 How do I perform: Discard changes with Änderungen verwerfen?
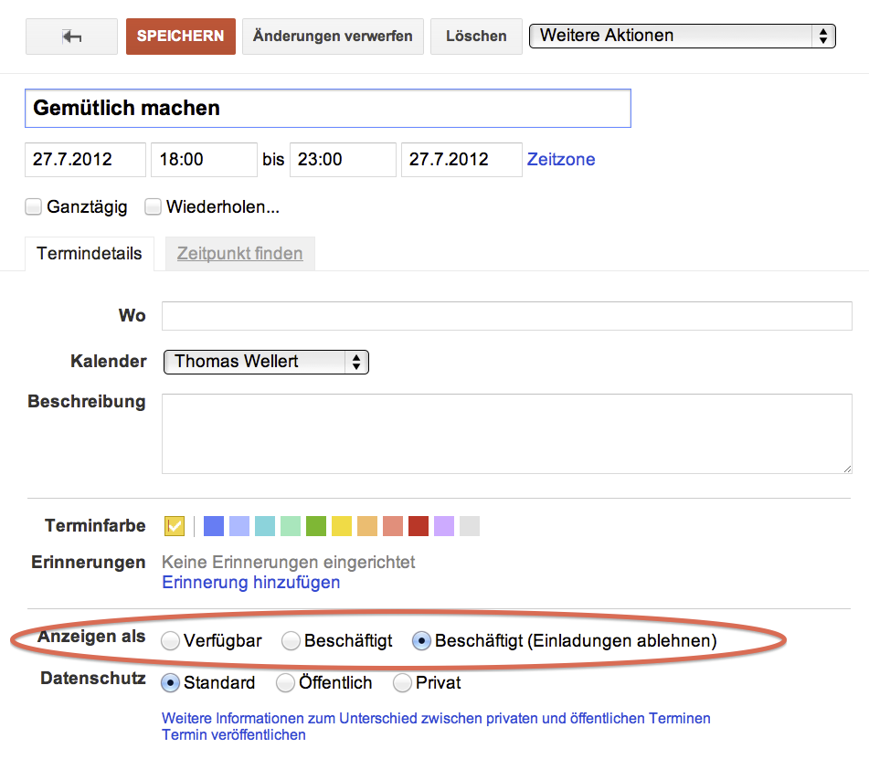click(x=333, y=37)
